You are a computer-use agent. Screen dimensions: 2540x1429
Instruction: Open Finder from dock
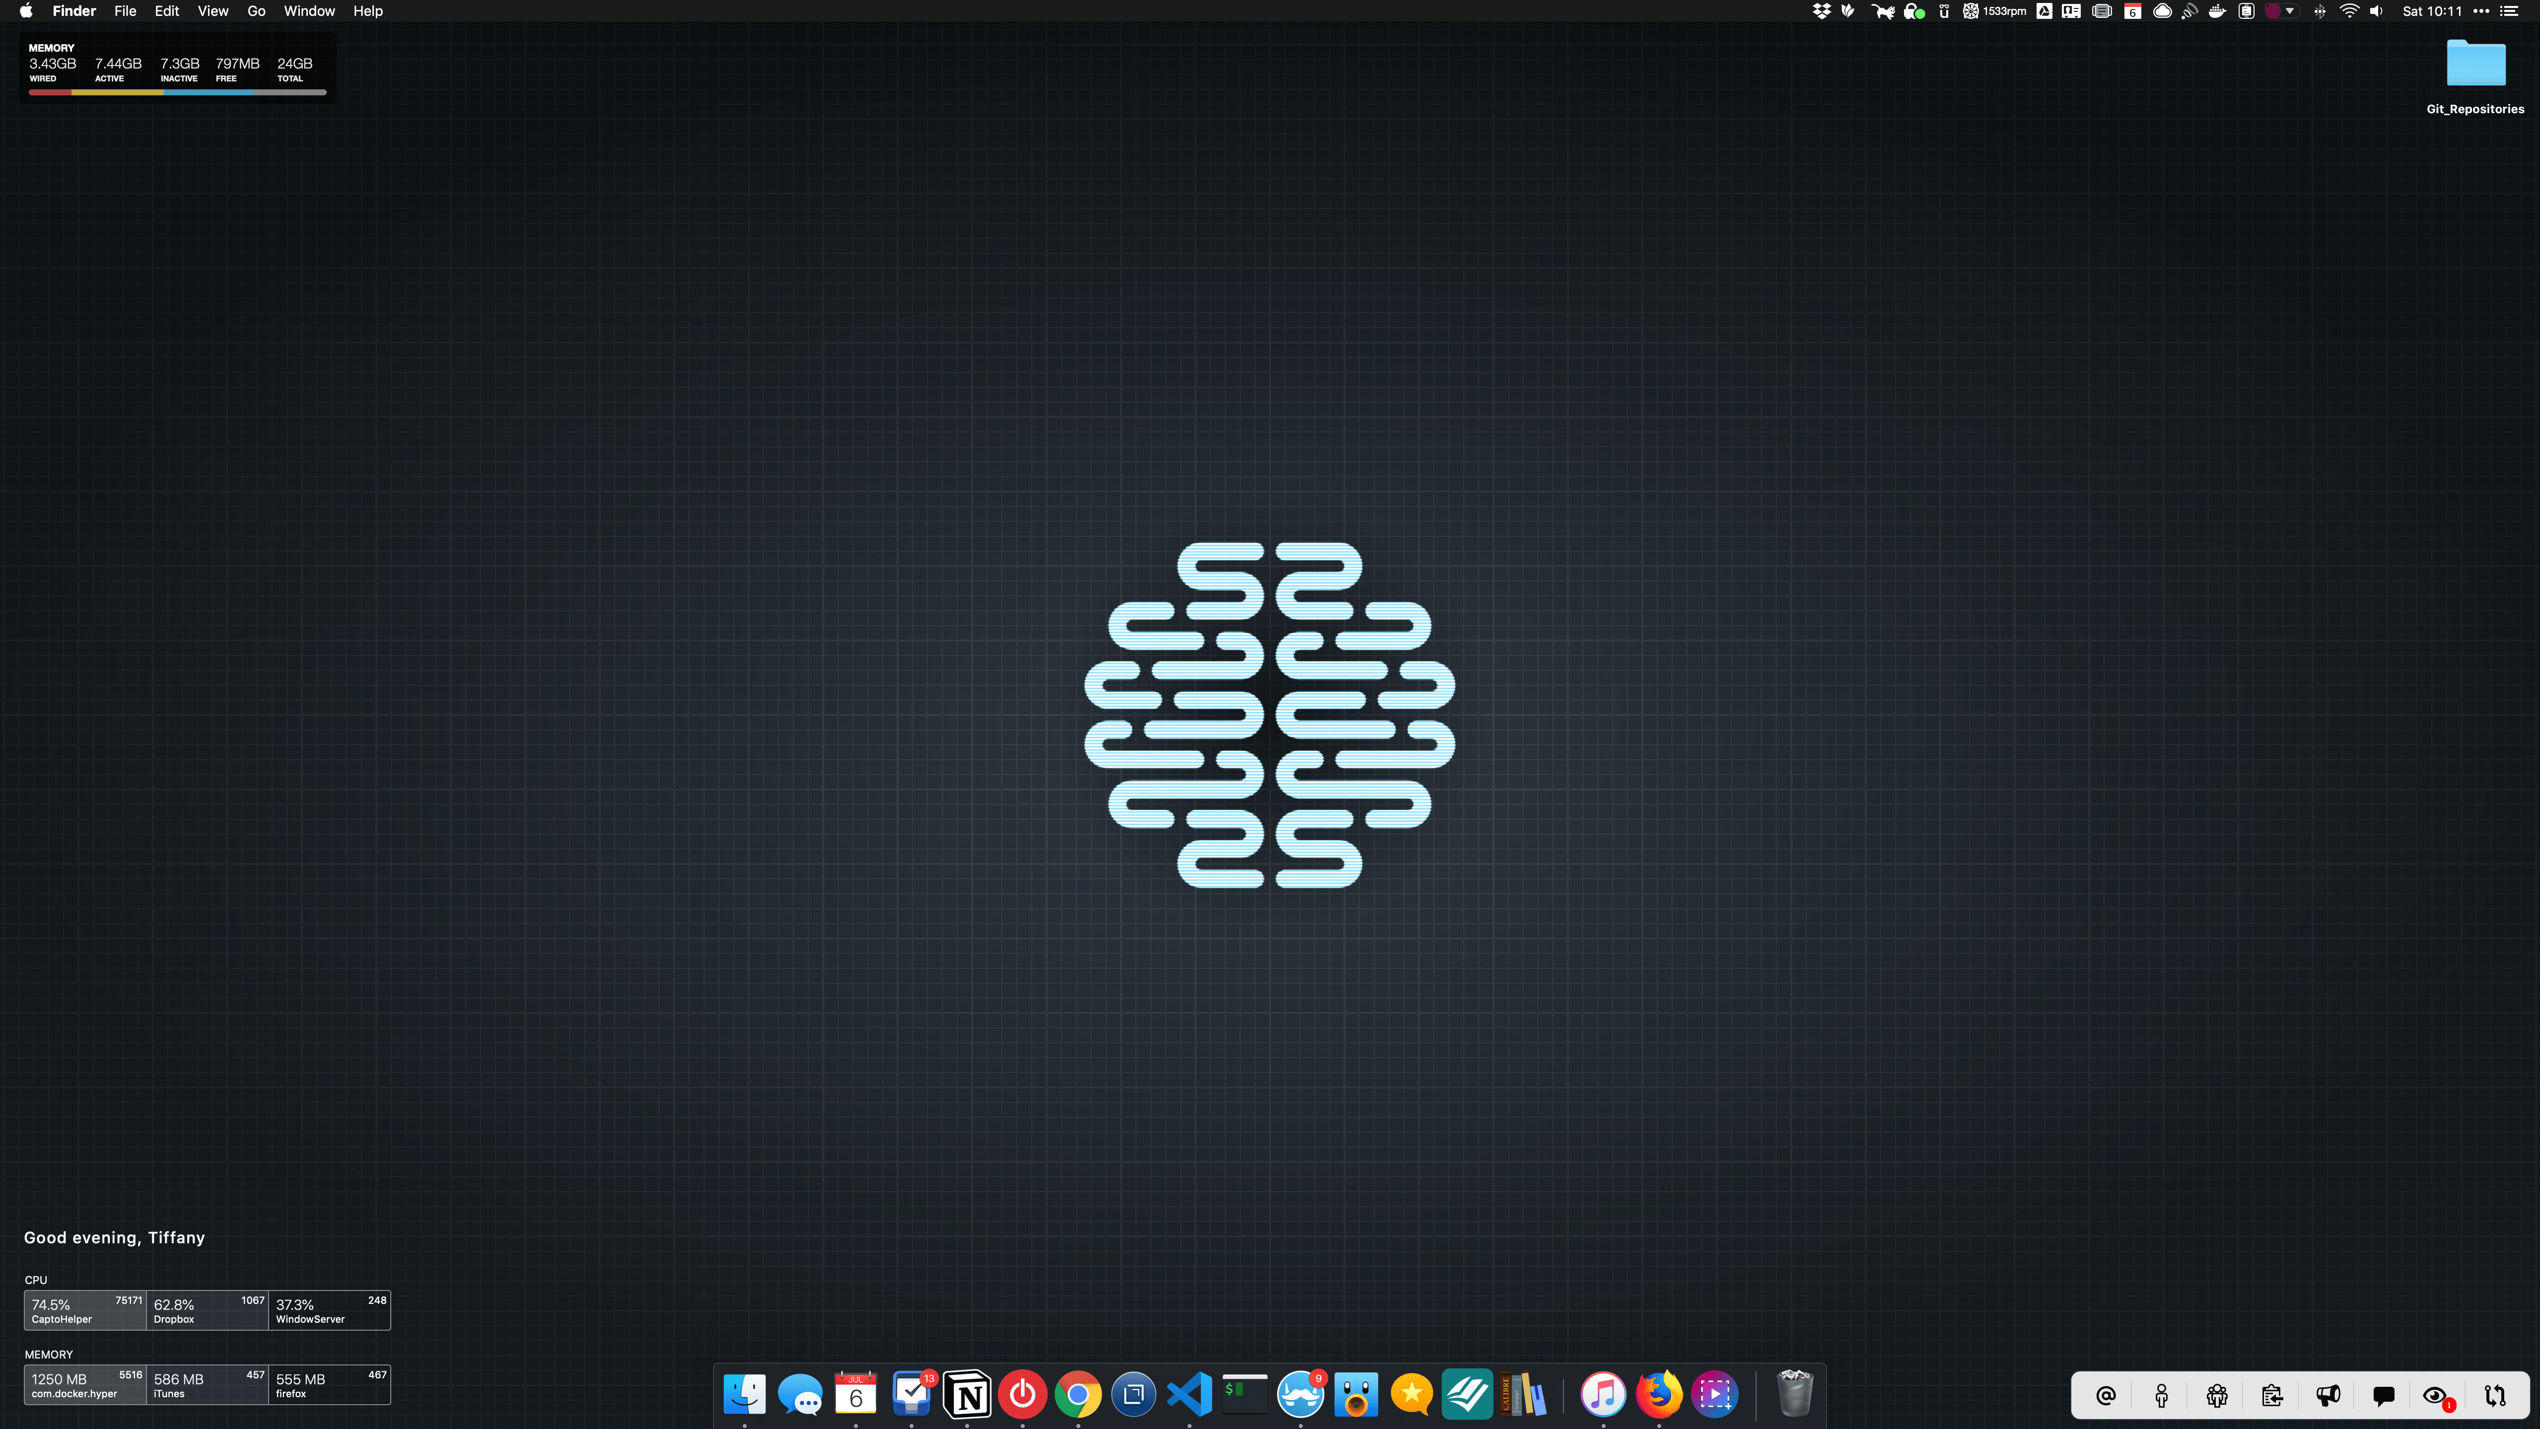[x=745, y=1394]
